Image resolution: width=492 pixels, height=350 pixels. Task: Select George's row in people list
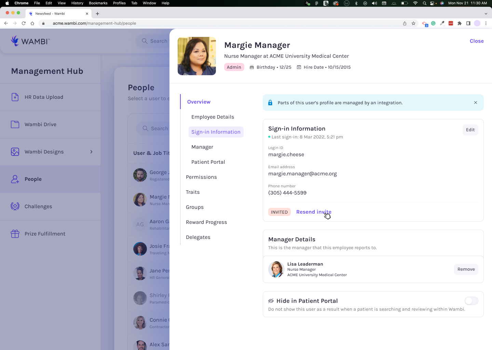149,175
